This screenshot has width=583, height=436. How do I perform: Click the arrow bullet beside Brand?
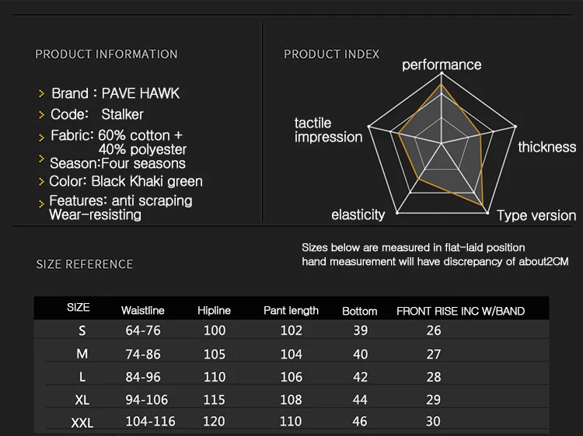click(x=42, y=94)
